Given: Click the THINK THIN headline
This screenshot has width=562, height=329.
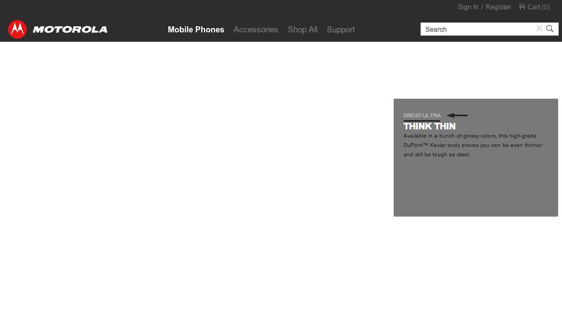Looking at the screenshot, I should coord(429,126).
